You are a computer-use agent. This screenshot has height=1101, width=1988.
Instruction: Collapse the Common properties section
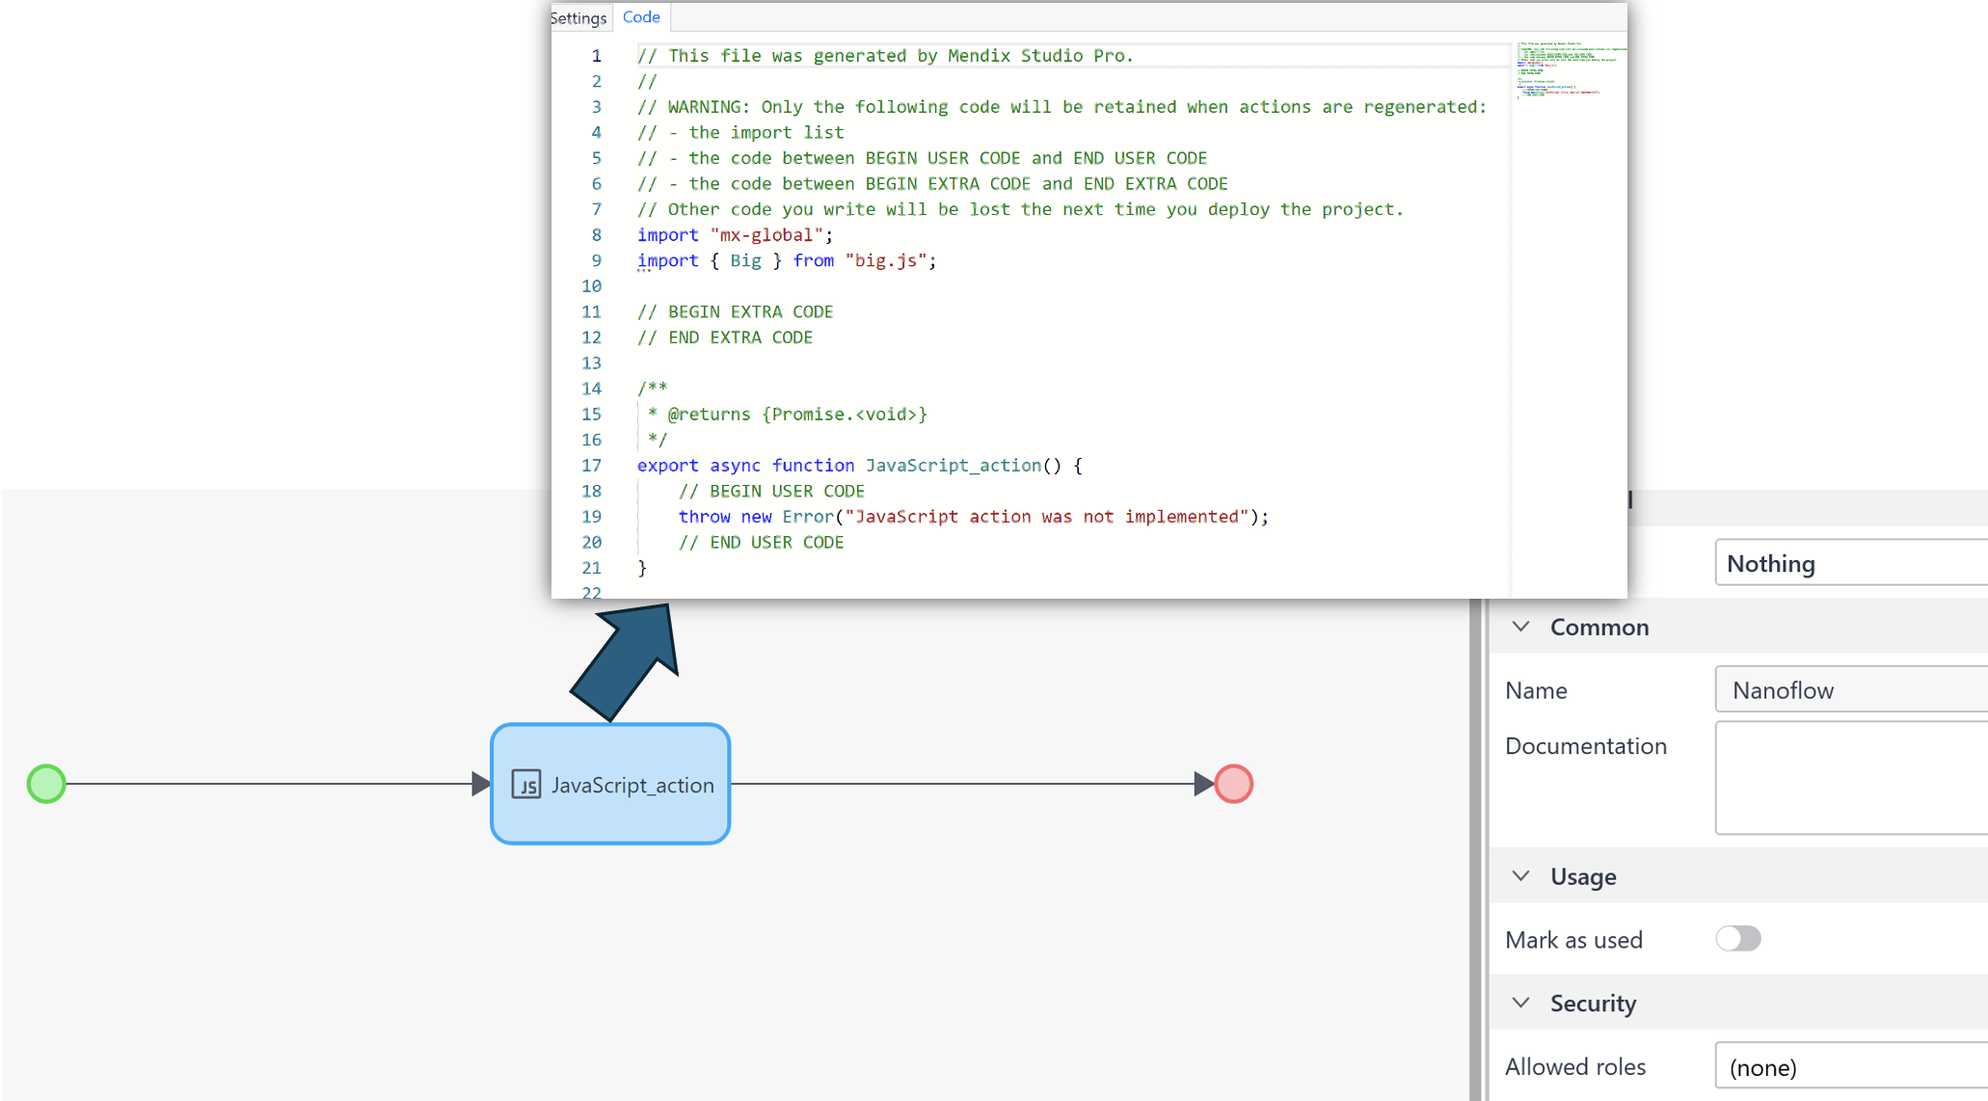point(1521,627)
